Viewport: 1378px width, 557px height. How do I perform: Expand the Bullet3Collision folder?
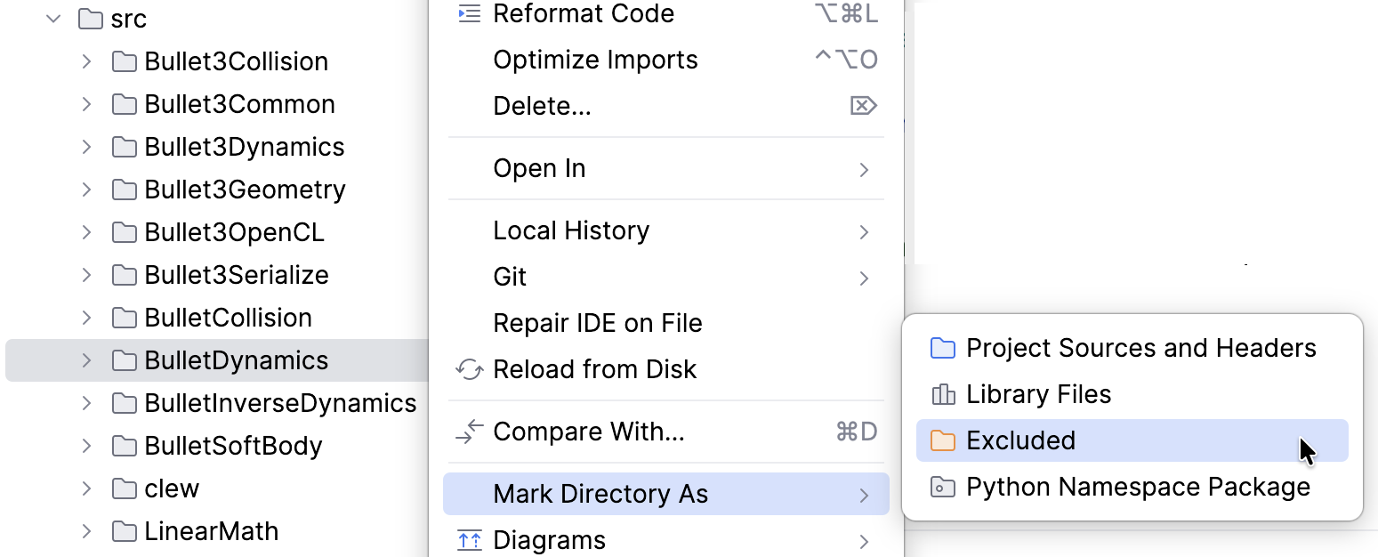tap(85, 61)
